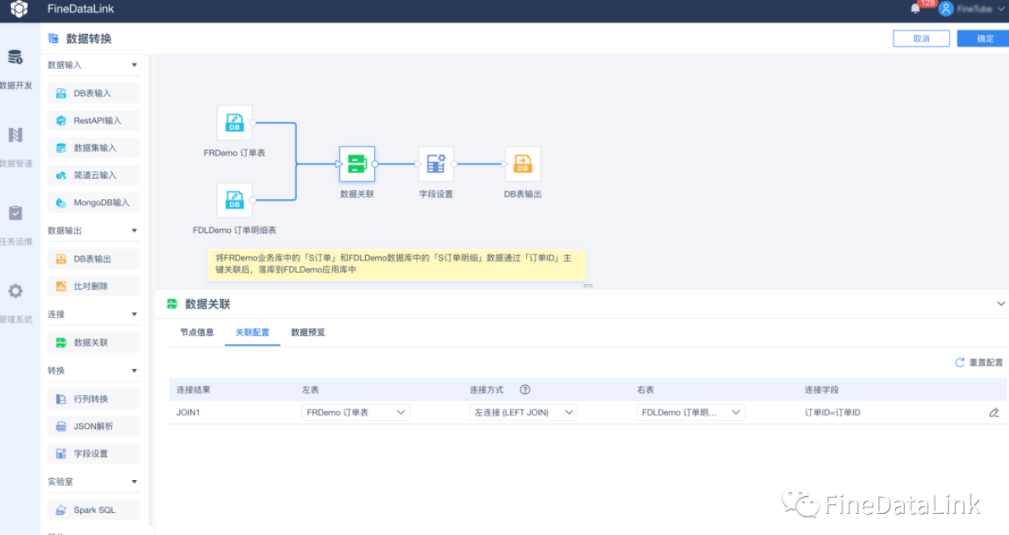Select the 数据关联 operator in palette
Viewport: 1009px width, 535px height.
93,342
